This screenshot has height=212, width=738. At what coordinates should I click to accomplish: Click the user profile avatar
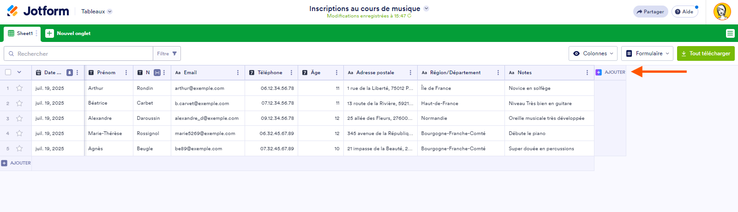[x=722, y=12]
